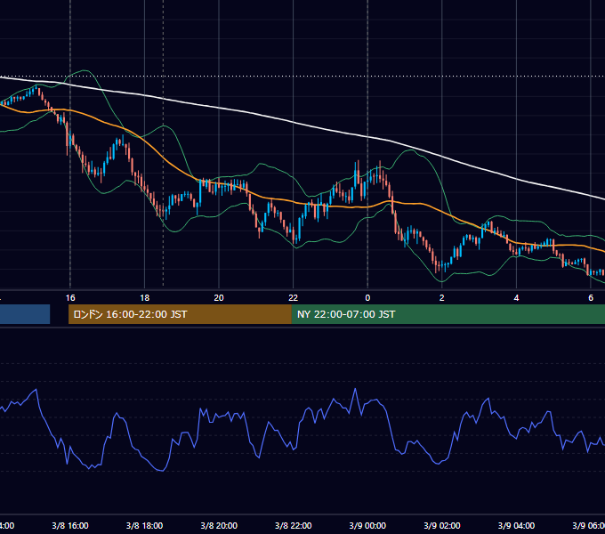This screenshot has width=605, height=534.
Task: Select the "4" hour label on the upper axis
Action: 516,298
